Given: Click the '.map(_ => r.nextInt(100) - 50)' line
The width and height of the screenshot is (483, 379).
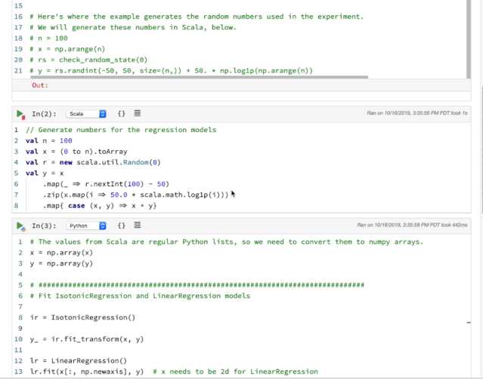Looking at the screenshot, I should coord(106,184).
